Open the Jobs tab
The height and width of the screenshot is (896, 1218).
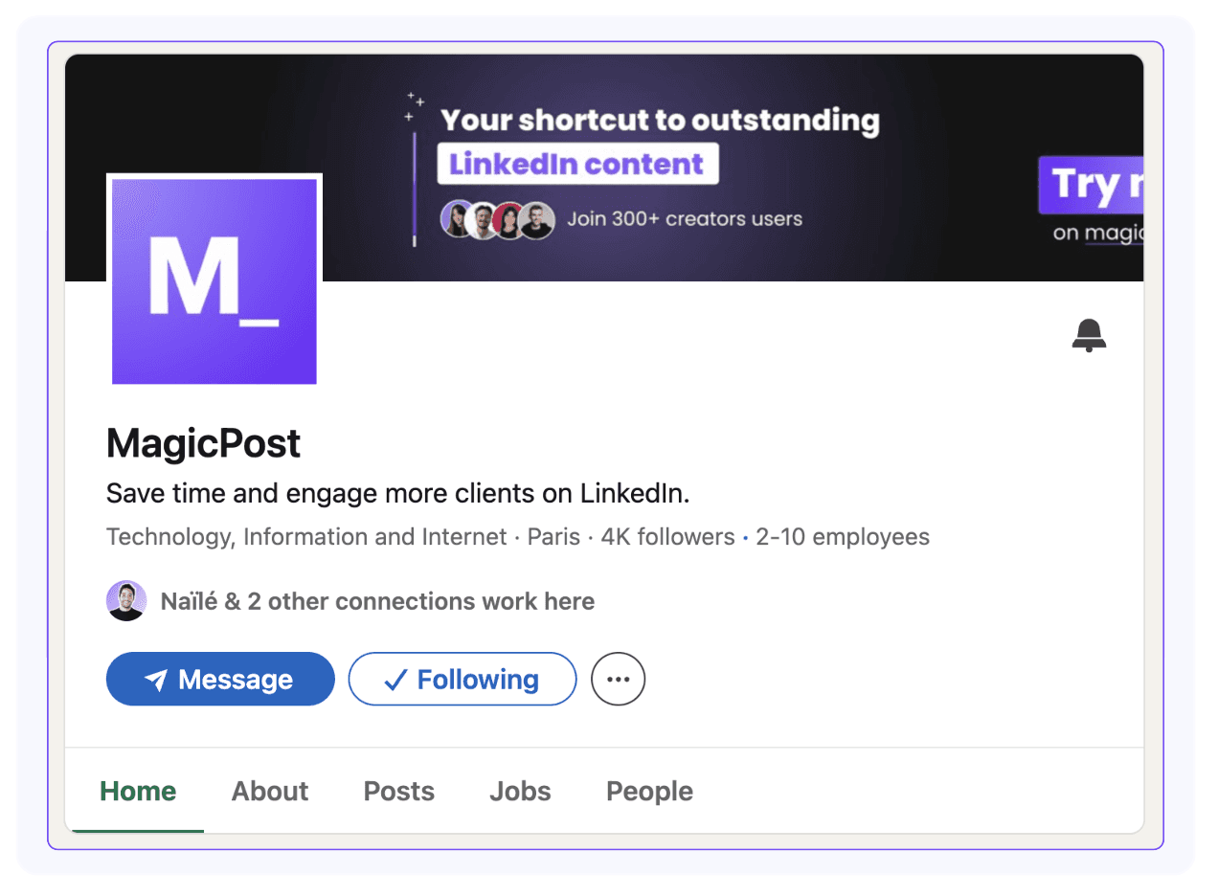point(520,792)
